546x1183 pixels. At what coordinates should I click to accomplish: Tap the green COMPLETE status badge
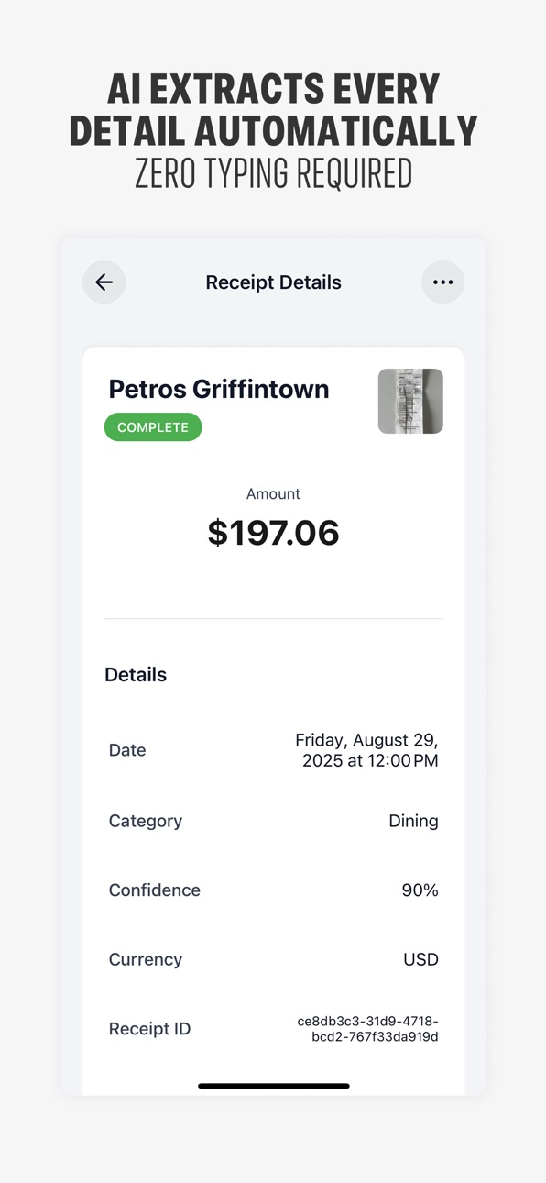153,427
